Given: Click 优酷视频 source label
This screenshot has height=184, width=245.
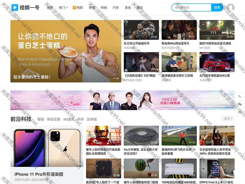Looking at the screenshot, I should (x=129, y=48).
